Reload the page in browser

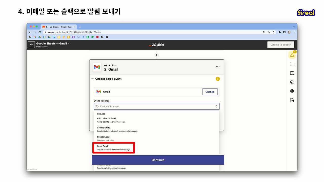pos(39,32)
